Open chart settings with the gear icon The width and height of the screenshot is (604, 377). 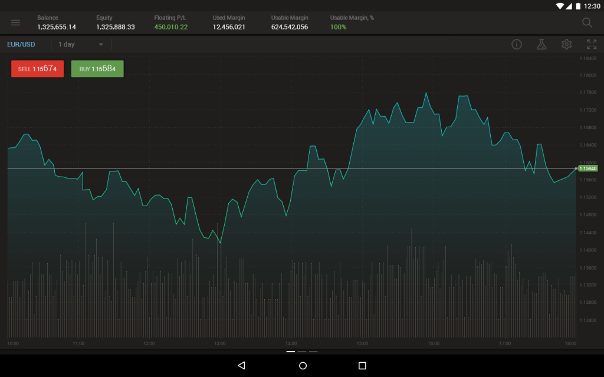pos(566,44)
